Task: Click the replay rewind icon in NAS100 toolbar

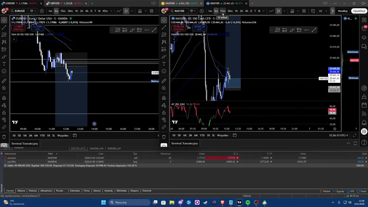Action: (321, 11)
